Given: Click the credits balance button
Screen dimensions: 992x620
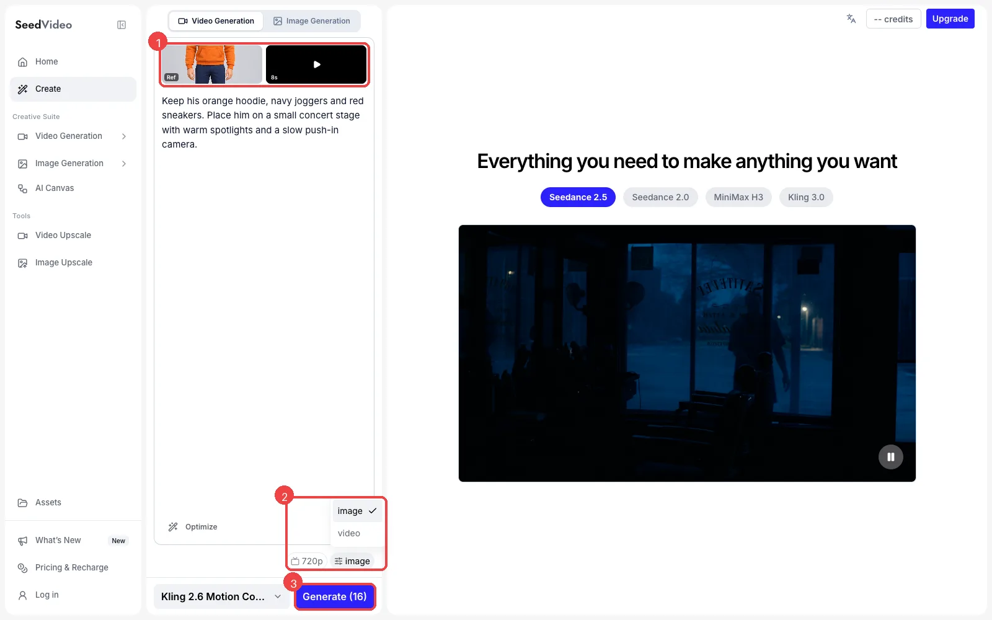Looking at the screenshot, I should [893, 19].
